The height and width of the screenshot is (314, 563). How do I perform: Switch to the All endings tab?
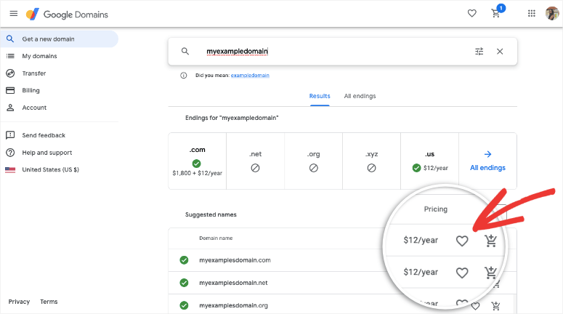click(x=360, y=96)
